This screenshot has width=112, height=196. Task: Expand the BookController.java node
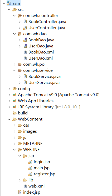tap(20, 22)
